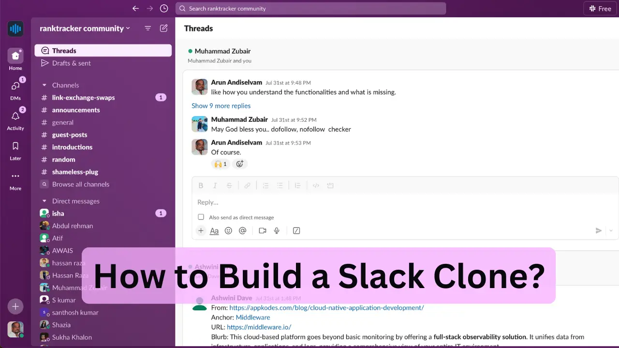Open the Muhammad Zubair thread header
Image resolution: width=619 pixels, height=348 pixels.
222,51
